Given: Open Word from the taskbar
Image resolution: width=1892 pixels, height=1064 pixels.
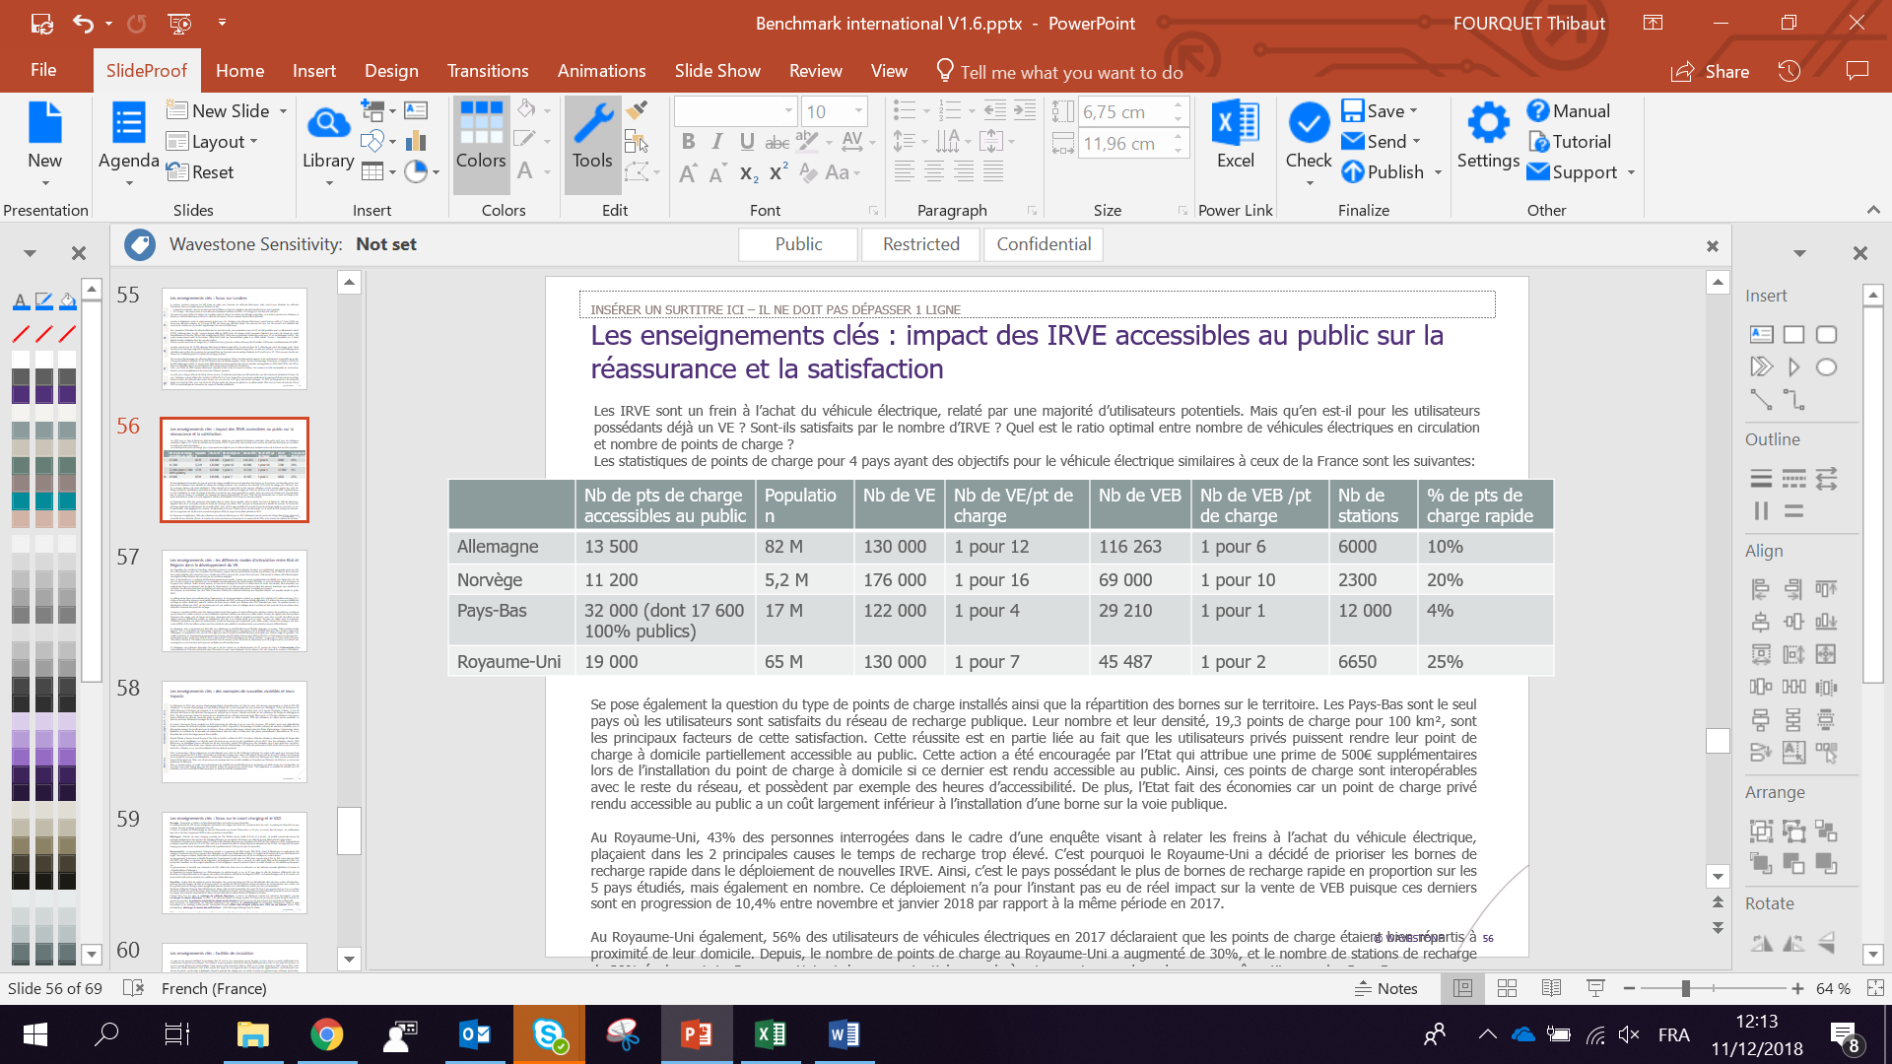Looking at the screenshot, I should pos(845,1034).
